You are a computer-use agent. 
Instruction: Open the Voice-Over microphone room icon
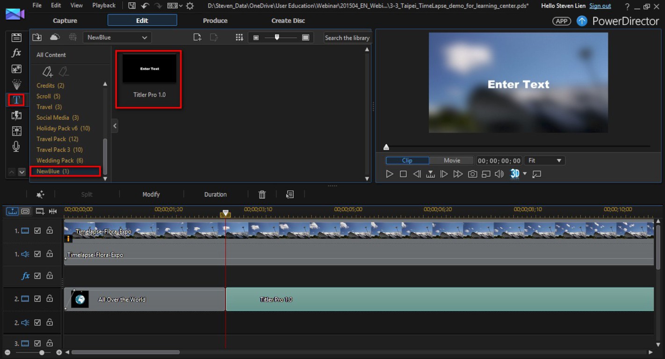(x=16, y=146)
